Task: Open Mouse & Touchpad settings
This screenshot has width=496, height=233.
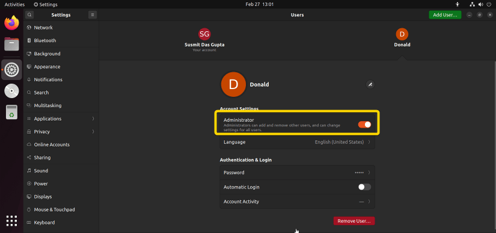Action: [x=61, y=210]
